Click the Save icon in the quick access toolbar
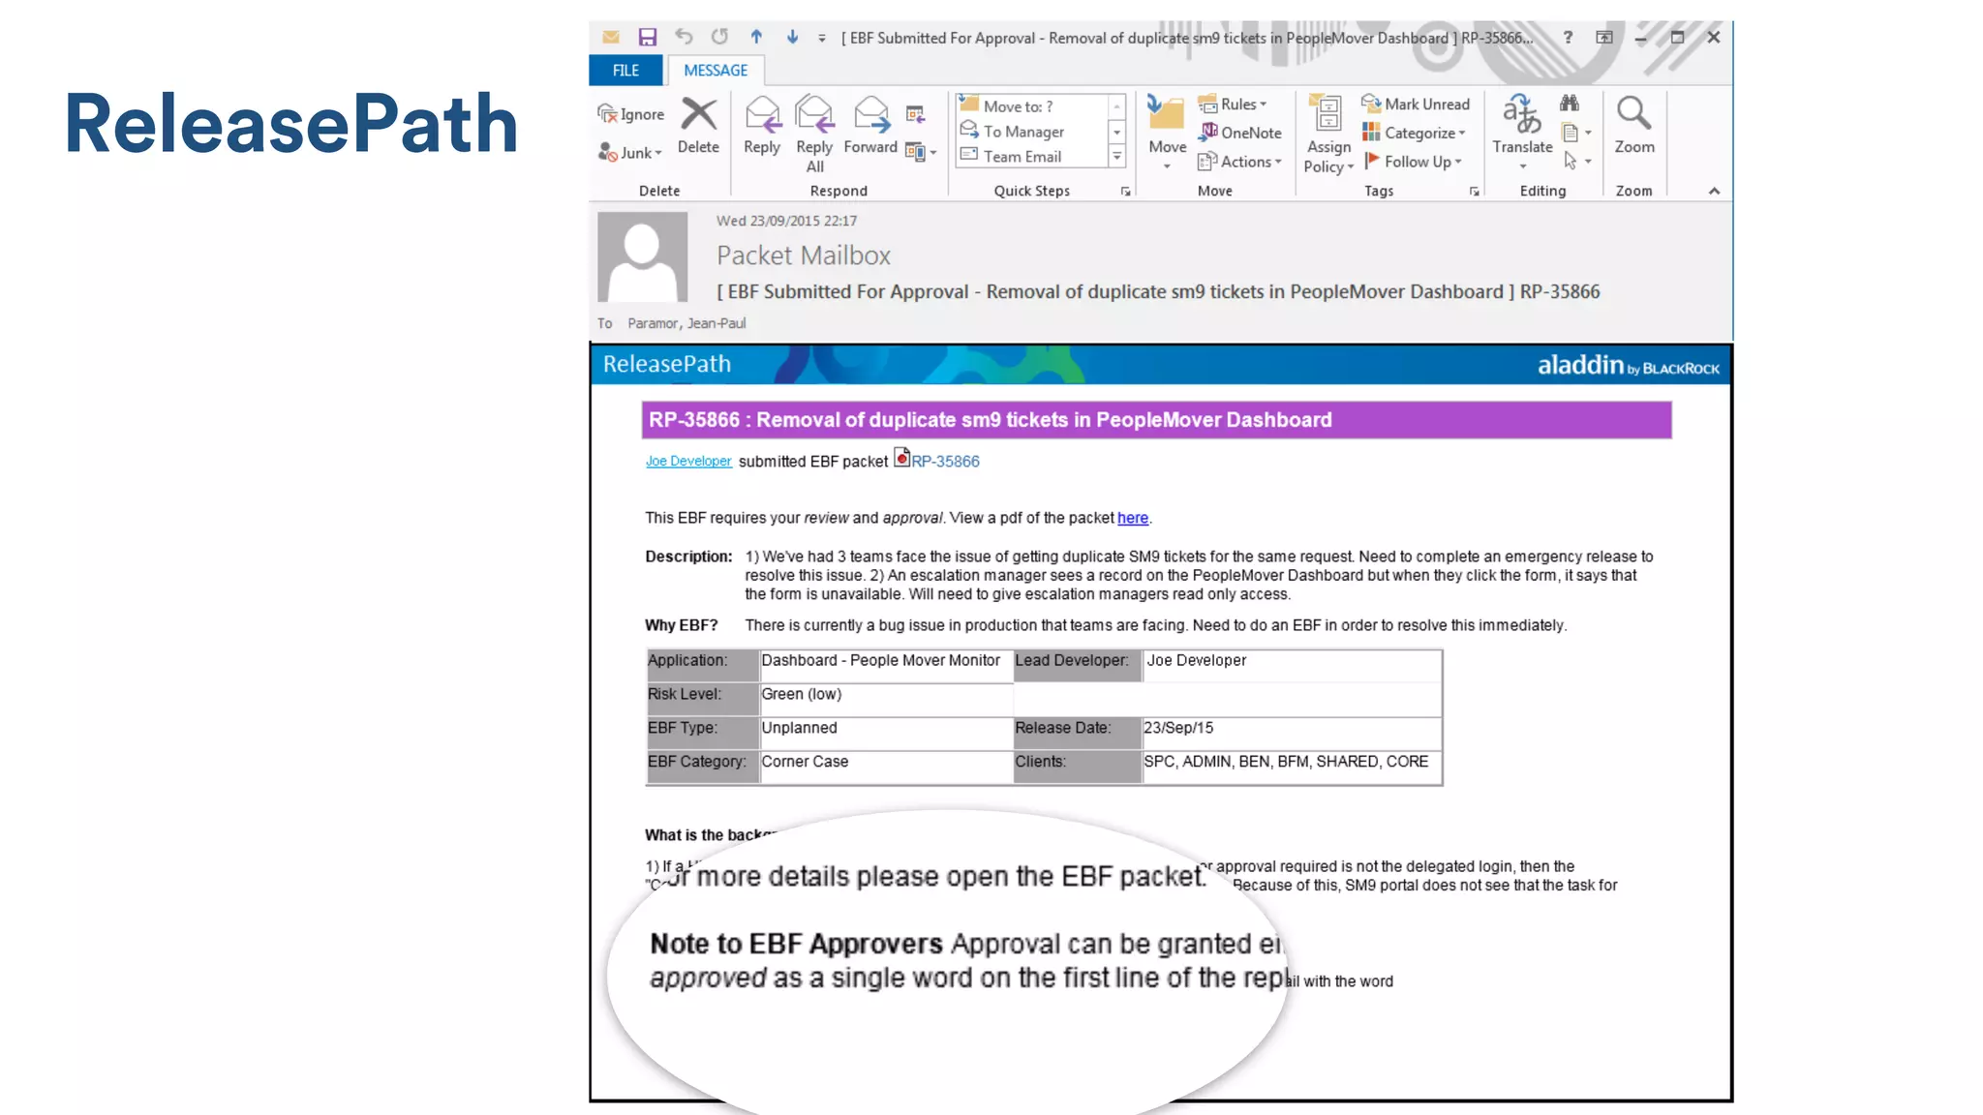The width and height of the screenshot is (1983, 1115). point(648,38)
